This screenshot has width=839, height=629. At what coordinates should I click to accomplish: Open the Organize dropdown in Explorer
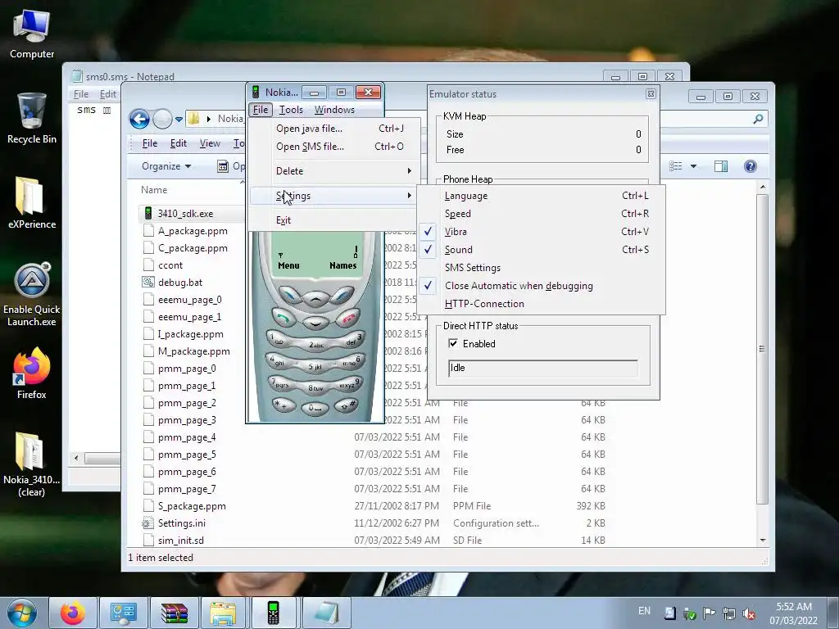click(166, 166)
